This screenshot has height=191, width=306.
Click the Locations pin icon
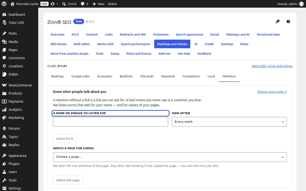point(4,66)
